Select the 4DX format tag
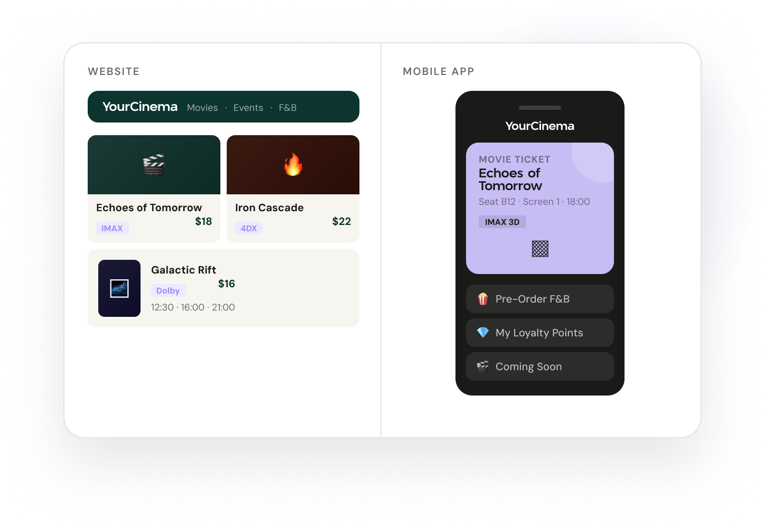Viewport: 765px width, 527px height. click(x=249, y=228)
